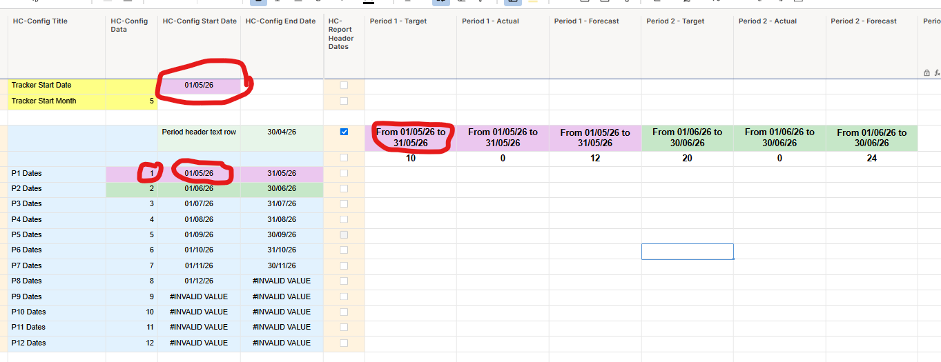Image resolution: width=941 pixels, height=362 pixels.
Task: Select the Period 2 - Actual column header
Action: [x=779, y=46]
